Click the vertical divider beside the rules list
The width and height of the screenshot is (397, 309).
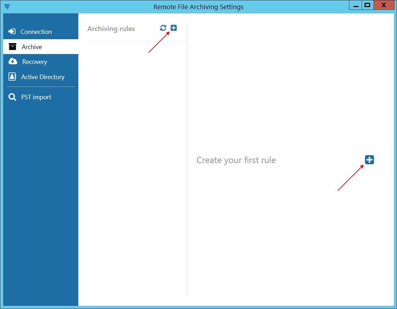[x=187, y=159]
